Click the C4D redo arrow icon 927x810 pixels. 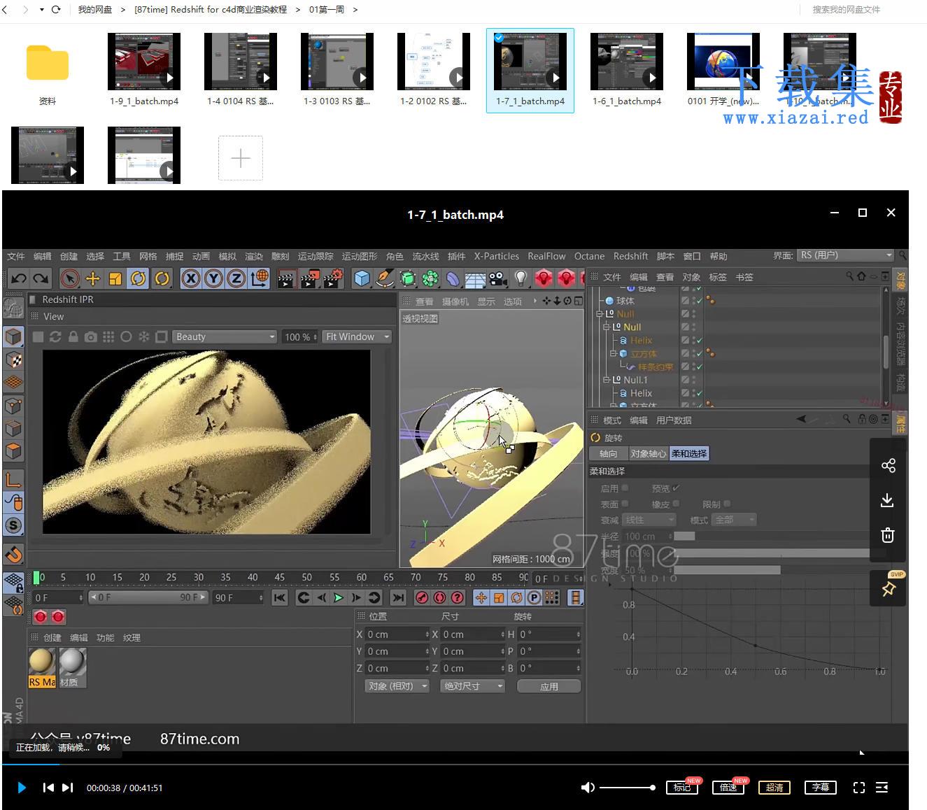pos(41,278)
